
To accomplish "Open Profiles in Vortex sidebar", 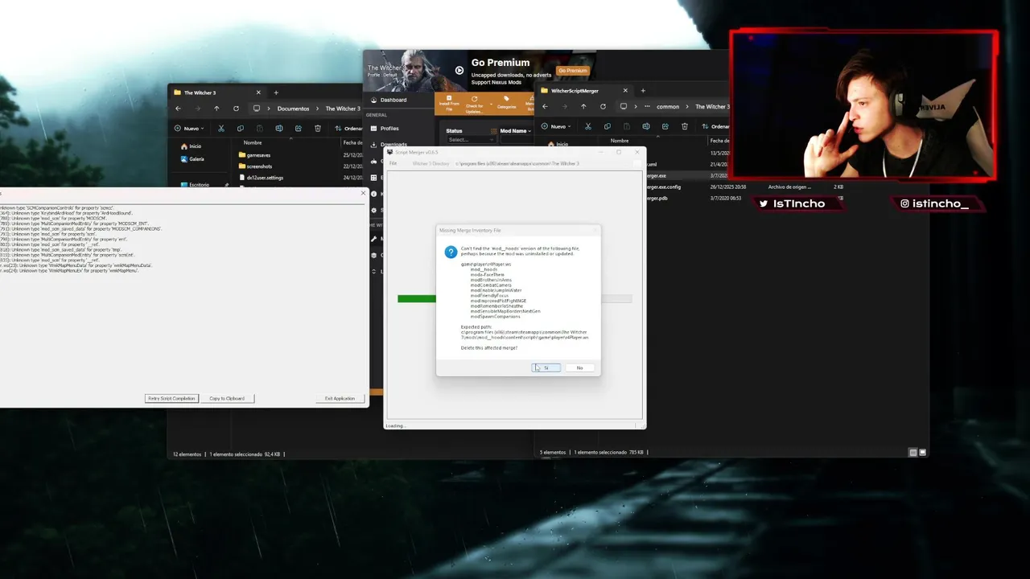I will 385,128.
